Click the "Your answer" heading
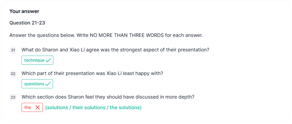The width and height of the screenshot is (292, 124). point(24,11)
